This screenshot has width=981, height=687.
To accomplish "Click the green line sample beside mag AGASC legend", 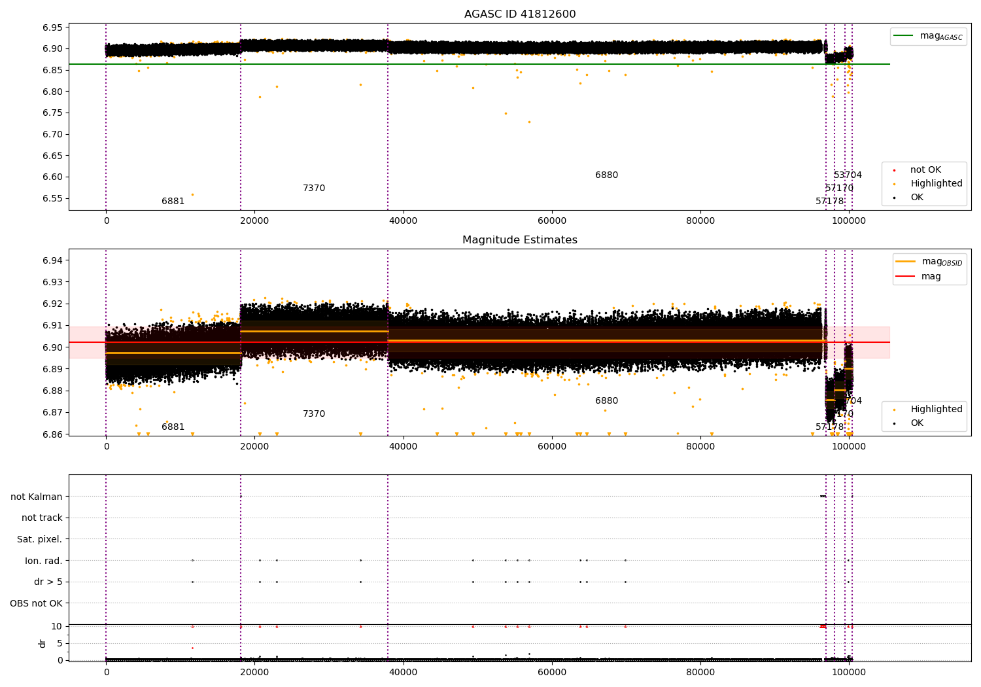I will (903, 36).
